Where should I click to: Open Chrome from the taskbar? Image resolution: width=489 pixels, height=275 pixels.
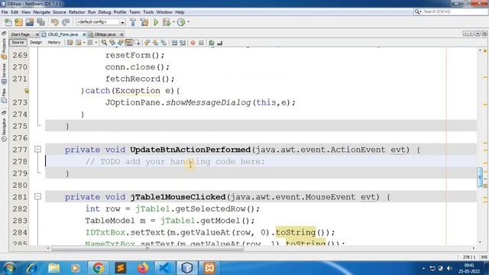click(x=98, y=268)
